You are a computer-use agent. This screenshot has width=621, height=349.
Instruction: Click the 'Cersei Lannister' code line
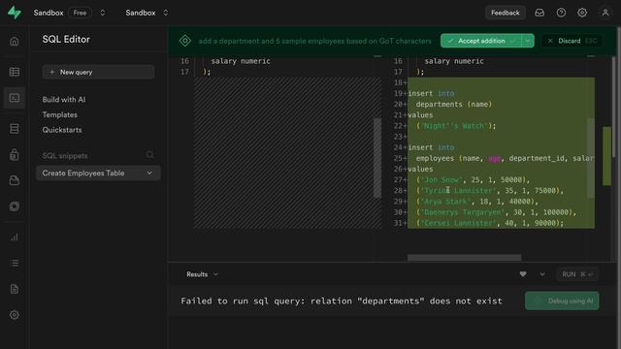coord(490,223)
